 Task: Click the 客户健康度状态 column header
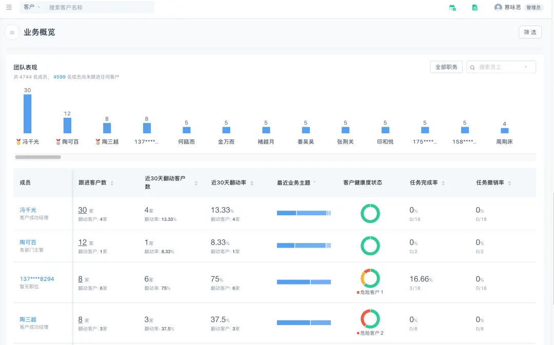click(363, 182)
